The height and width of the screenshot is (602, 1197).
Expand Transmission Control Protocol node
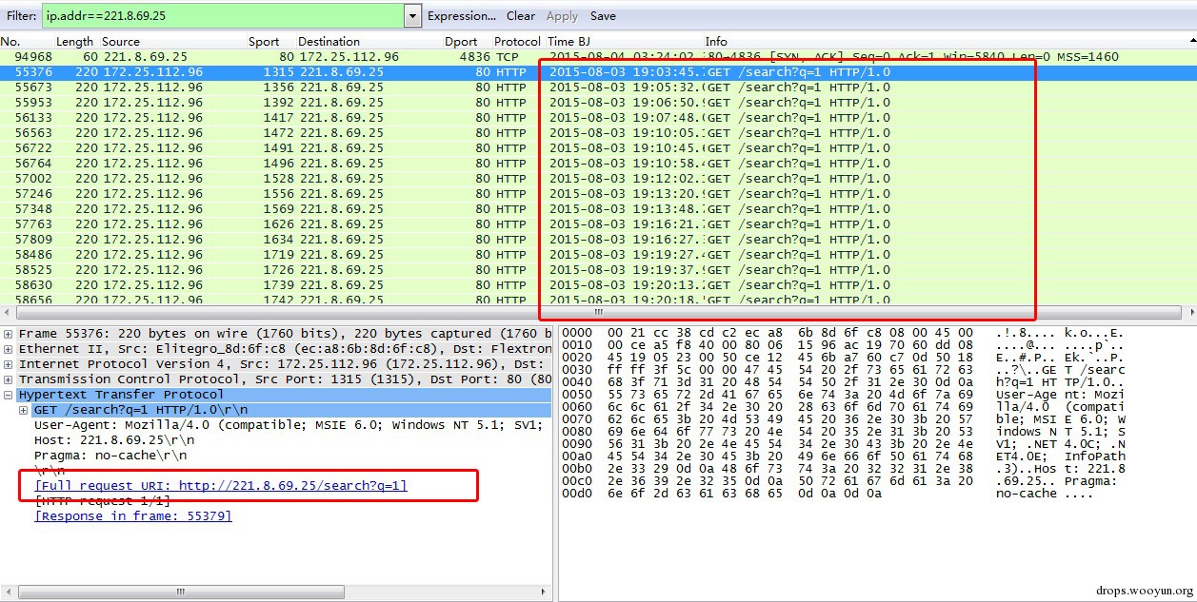[9, 379]
